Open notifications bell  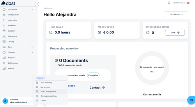coord(169,3)
